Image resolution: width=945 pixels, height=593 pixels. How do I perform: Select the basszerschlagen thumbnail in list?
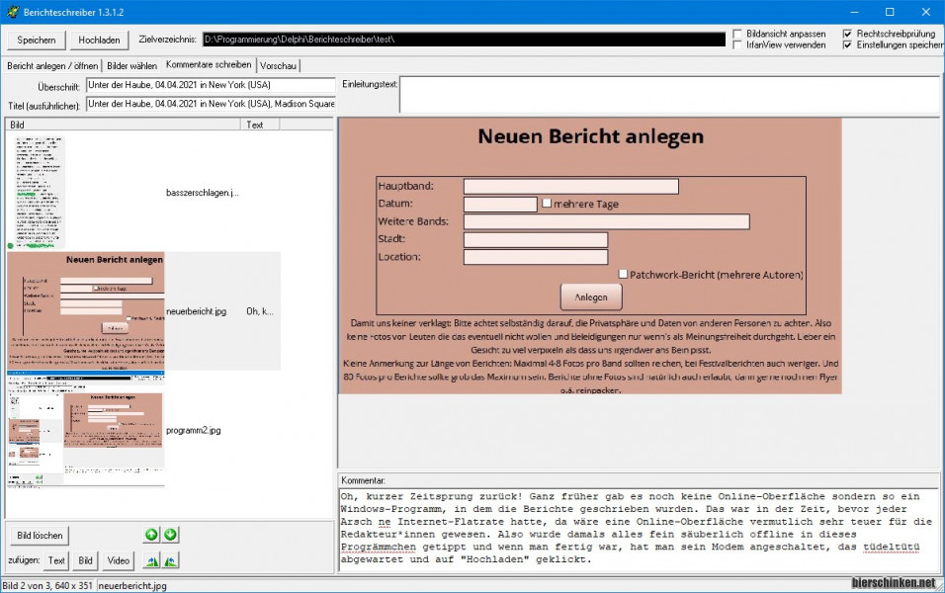[x=38, y=191]
